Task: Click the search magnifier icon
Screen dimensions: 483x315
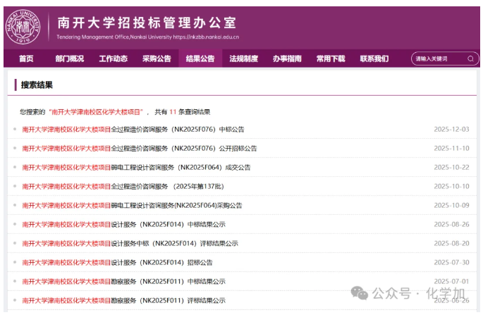Action: [470, 58]
